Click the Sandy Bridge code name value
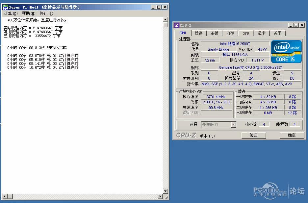The height and width of the screenshot is (203, 308). coord(218,49)
